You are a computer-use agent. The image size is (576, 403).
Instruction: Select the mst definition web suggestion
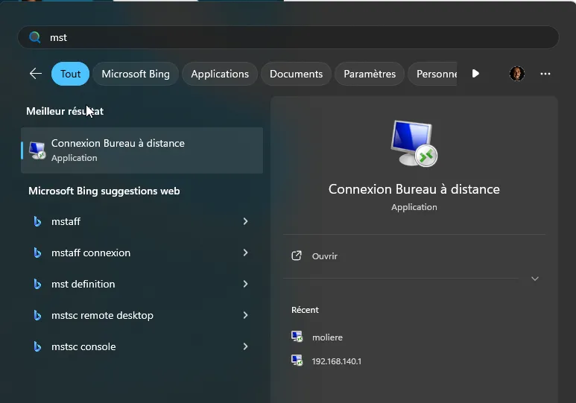(x=83, y=284)
